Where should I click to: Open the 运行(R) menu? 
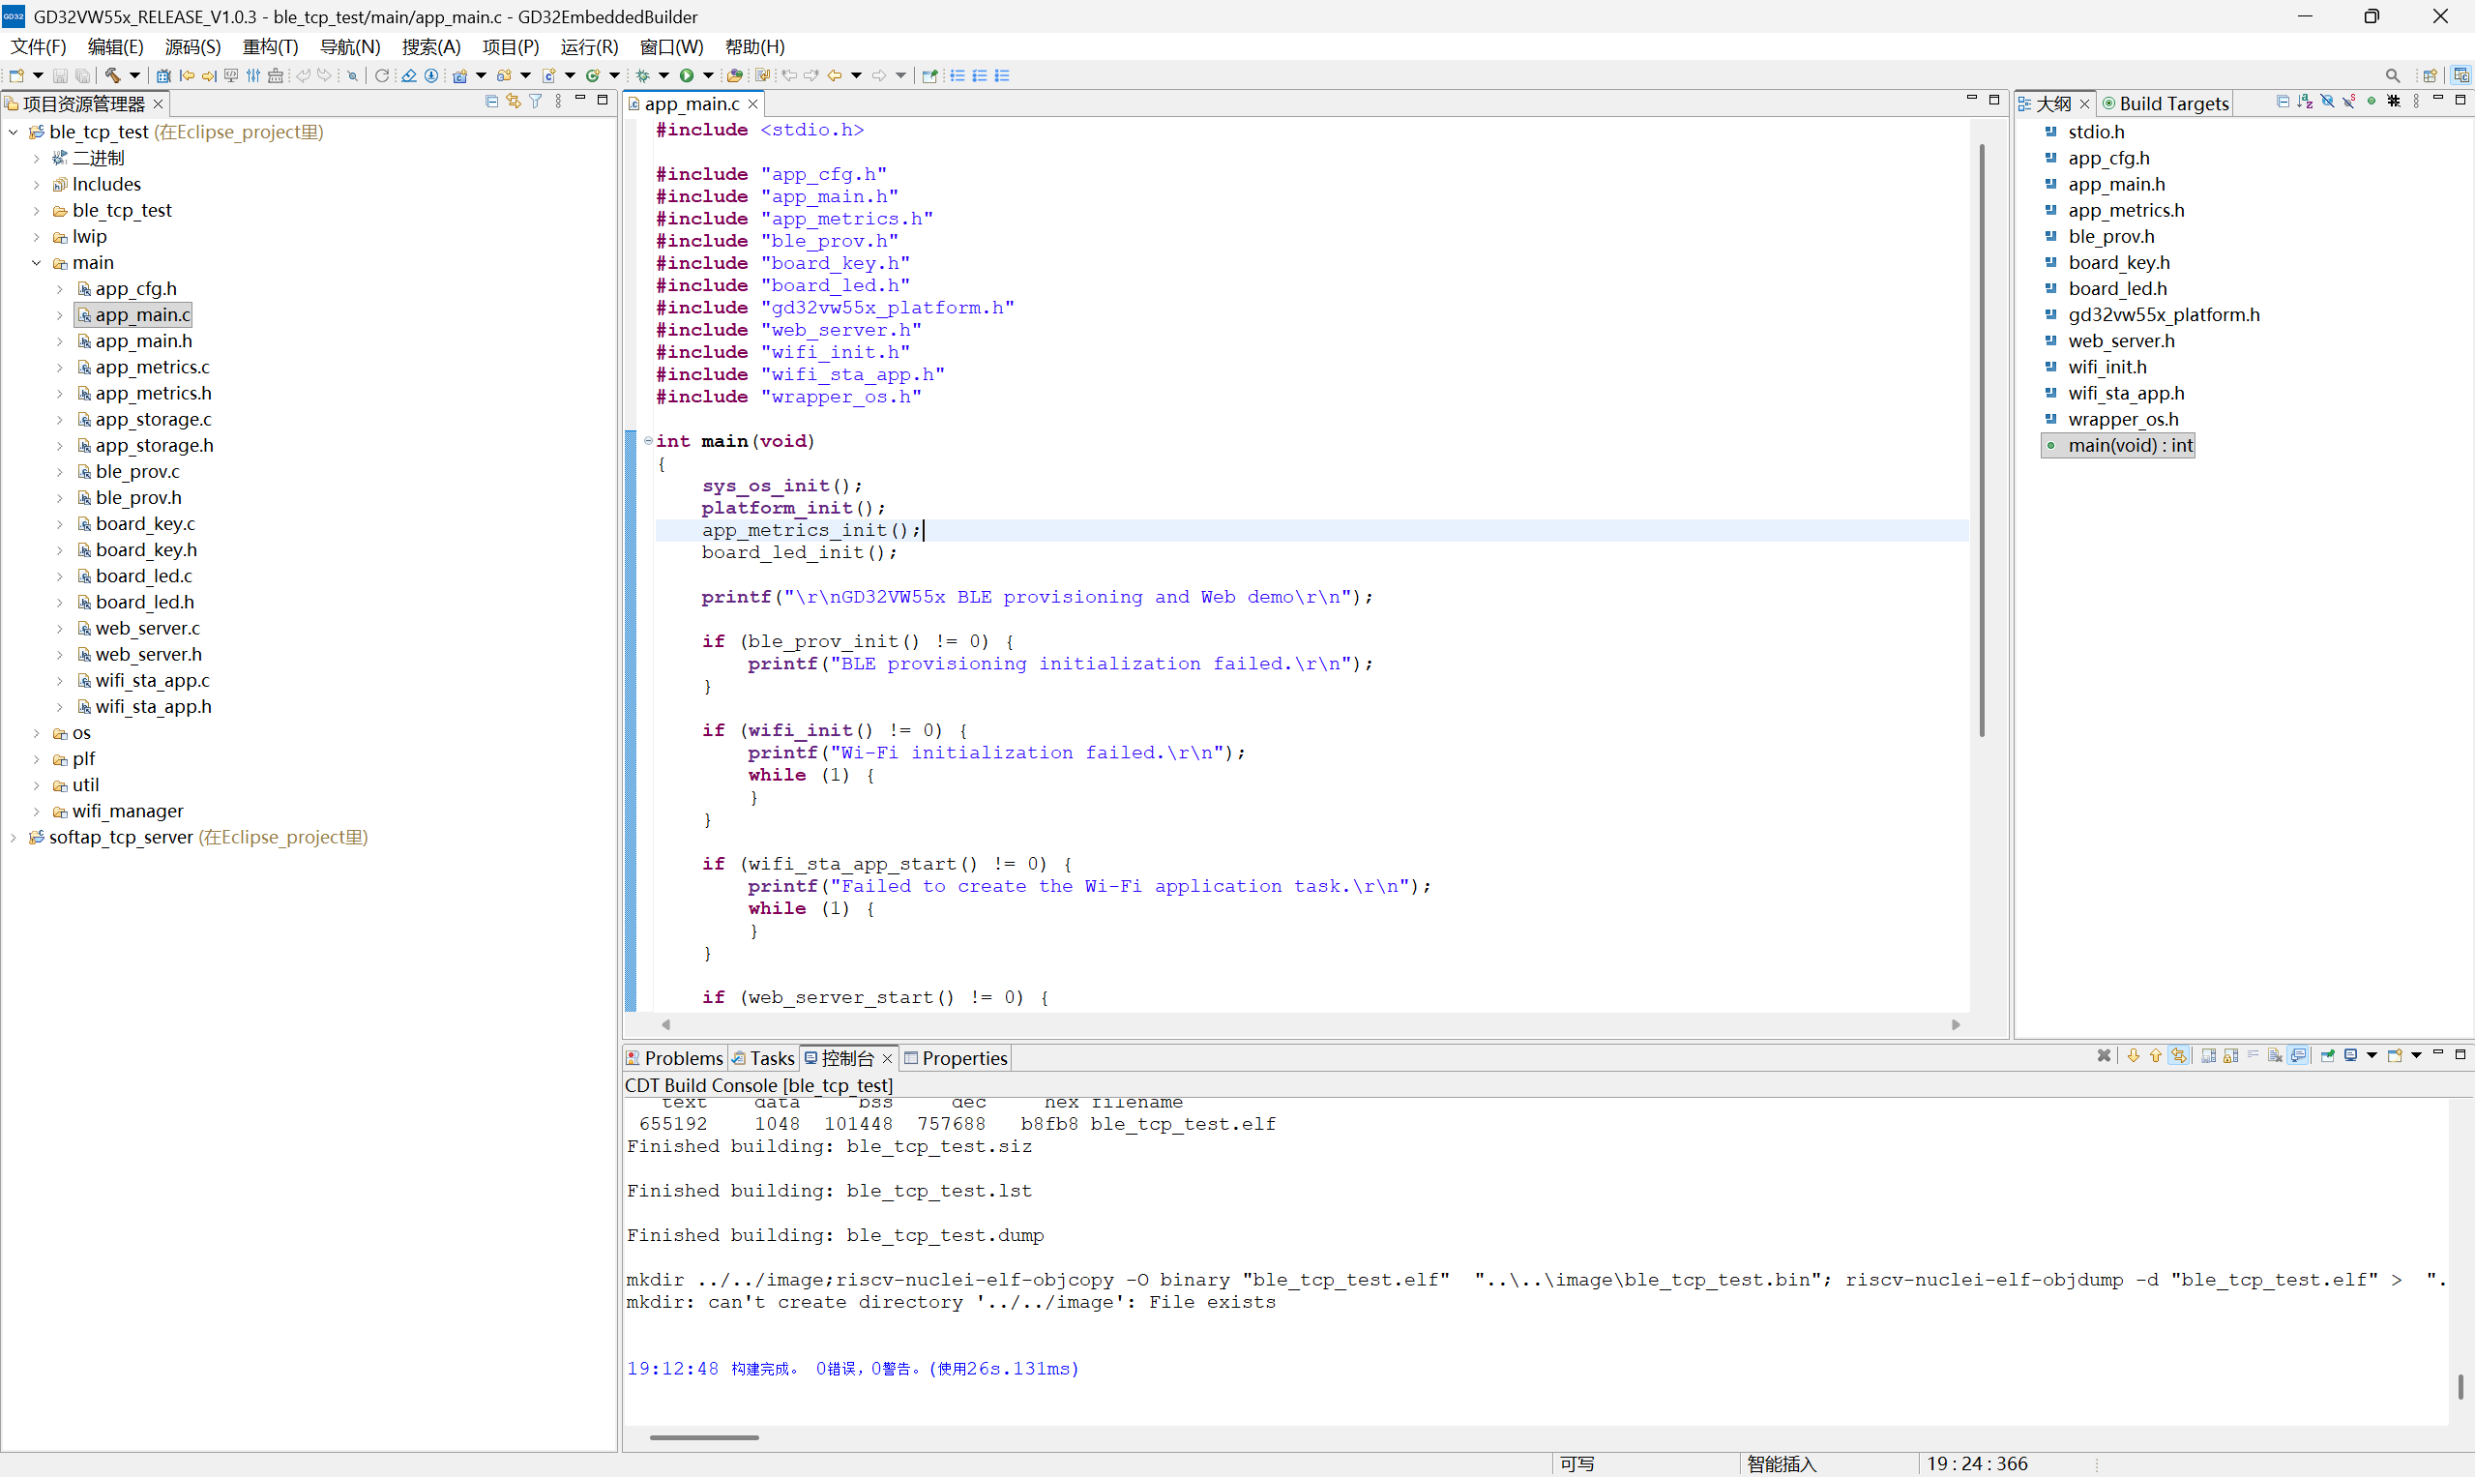[x=589, y=46]
